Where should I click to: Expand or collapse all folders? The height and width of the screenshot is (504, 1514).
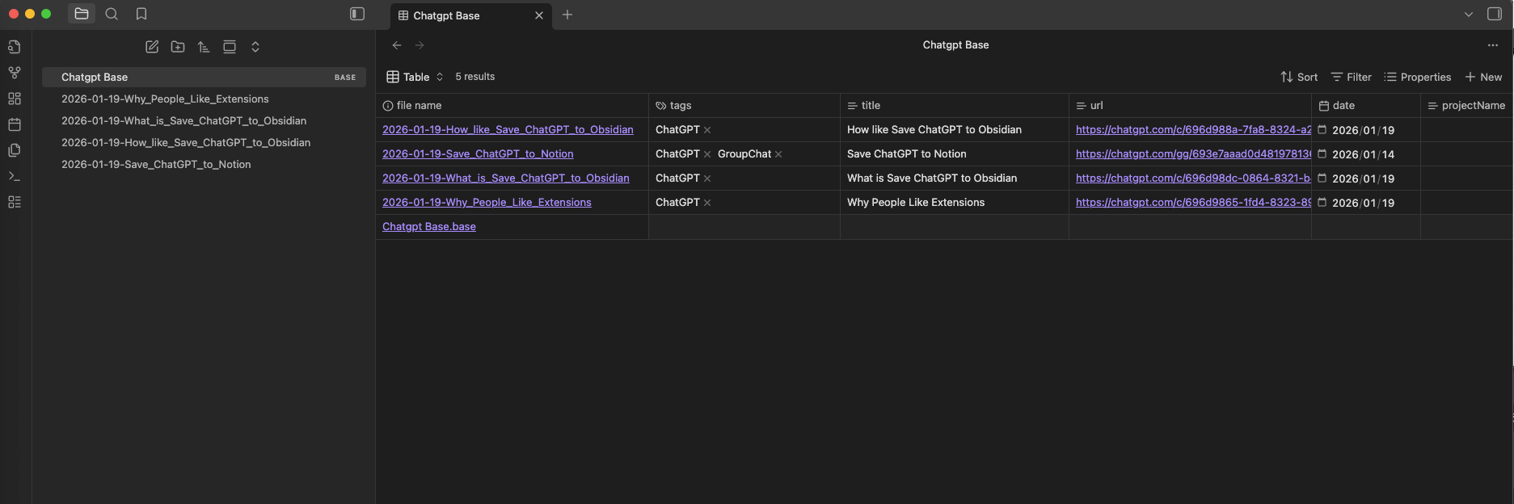tap(255, 47)
